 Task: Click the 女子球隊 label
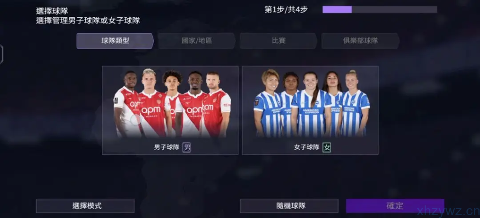(307, 147)
